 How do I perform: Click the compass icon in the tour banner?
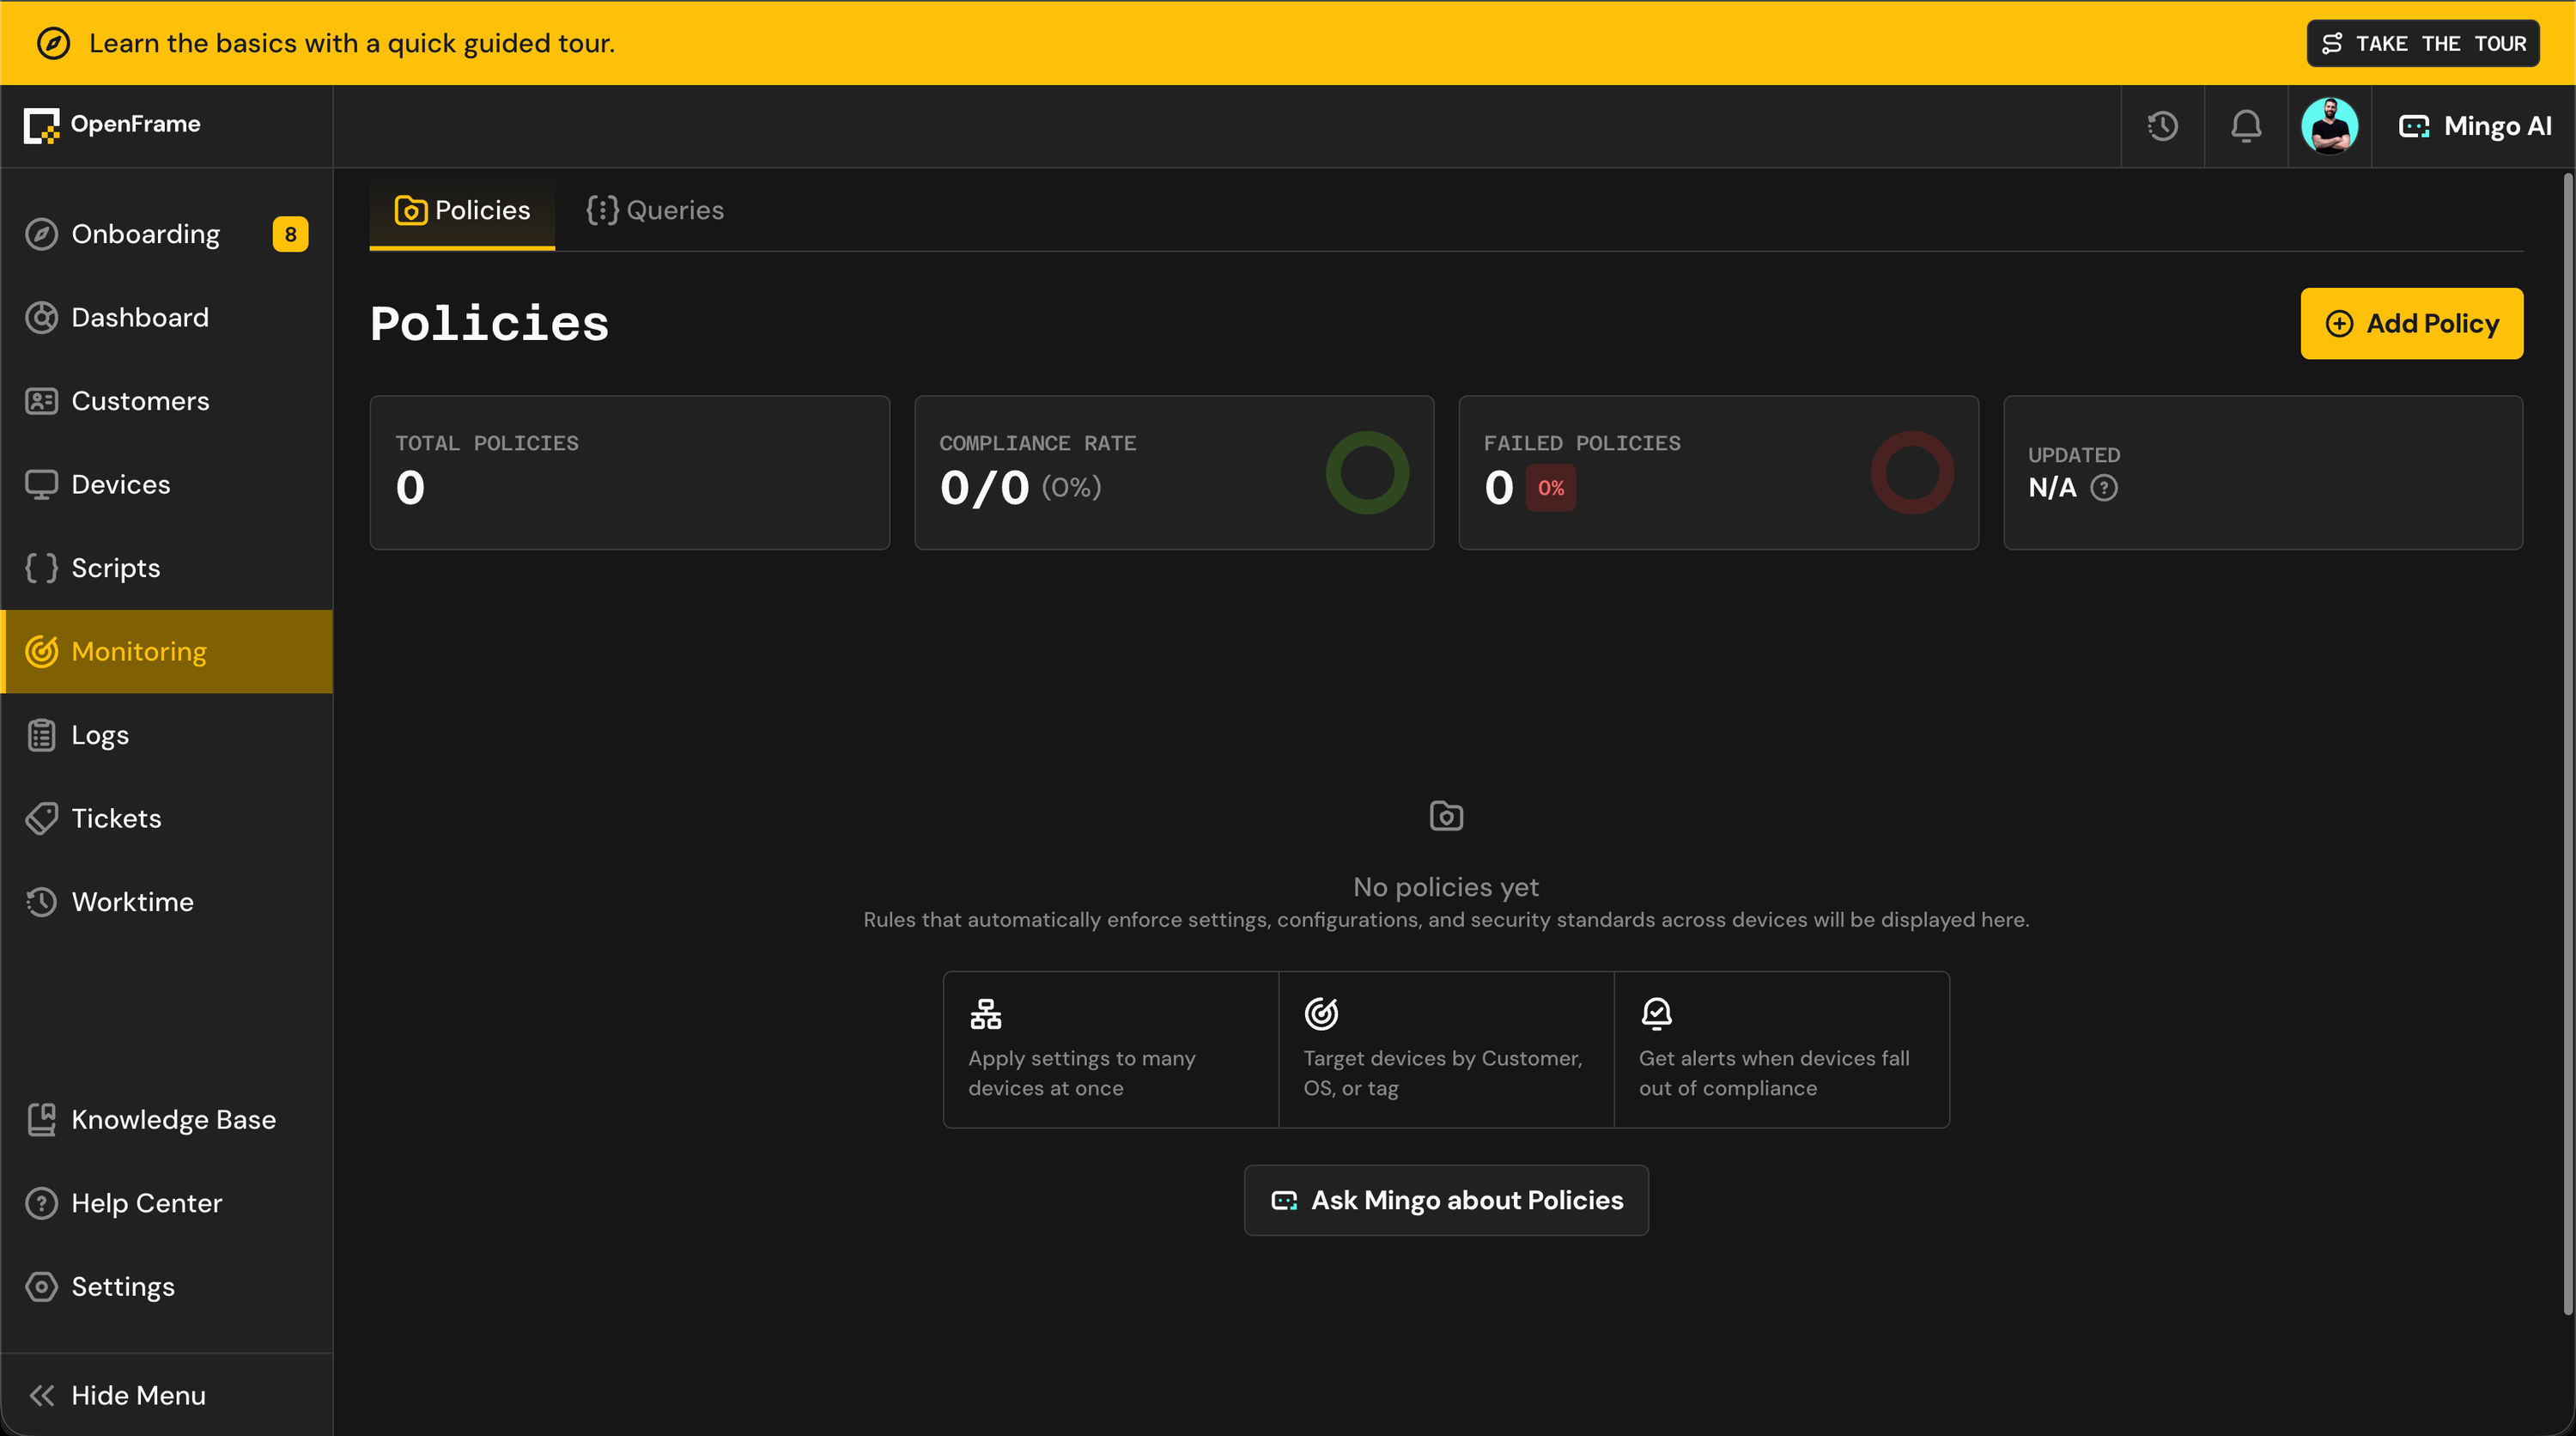click(x=53, y=43)
